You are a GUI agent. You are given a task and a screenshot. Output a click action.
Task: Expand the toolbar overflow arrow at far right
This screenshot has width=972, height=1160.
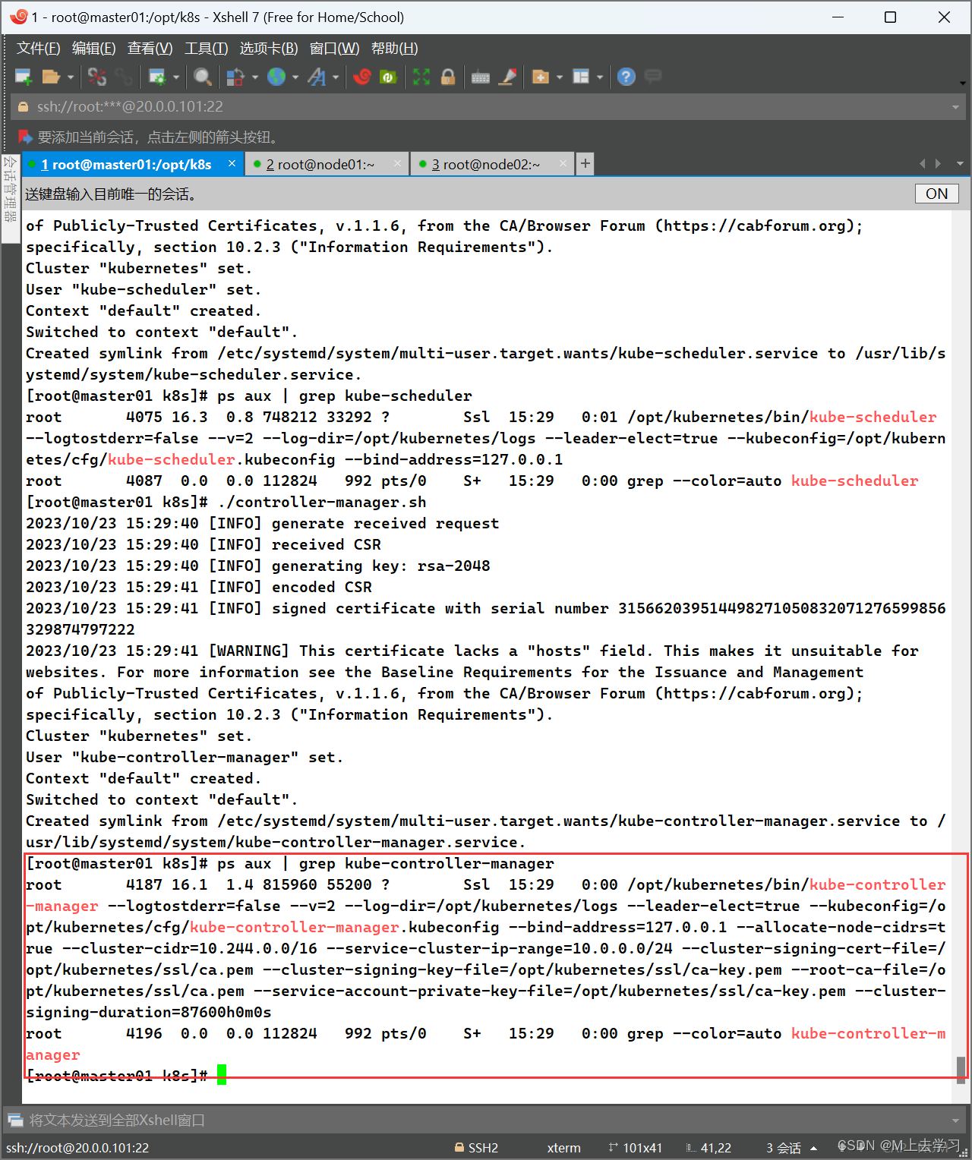[x=963, y=84]
